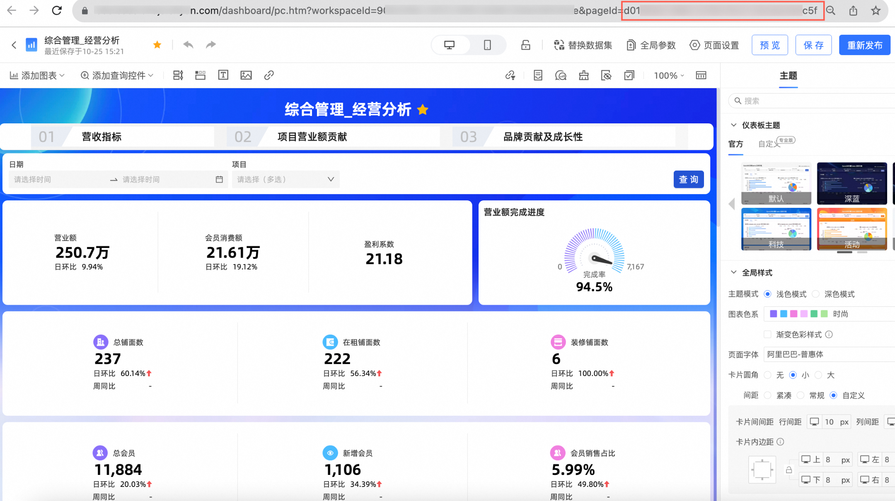Click the undo arrow
The width and height of the screenshot is (895, 501).
[188, 45]
